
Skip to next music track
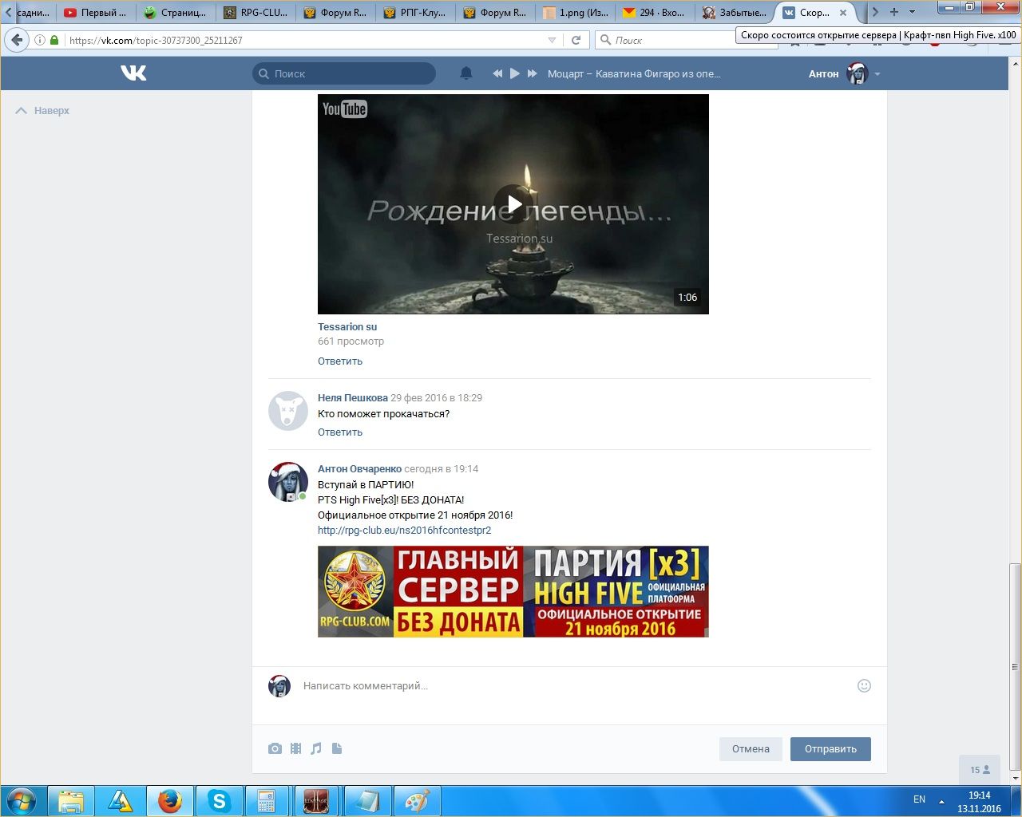pos(533,73)
